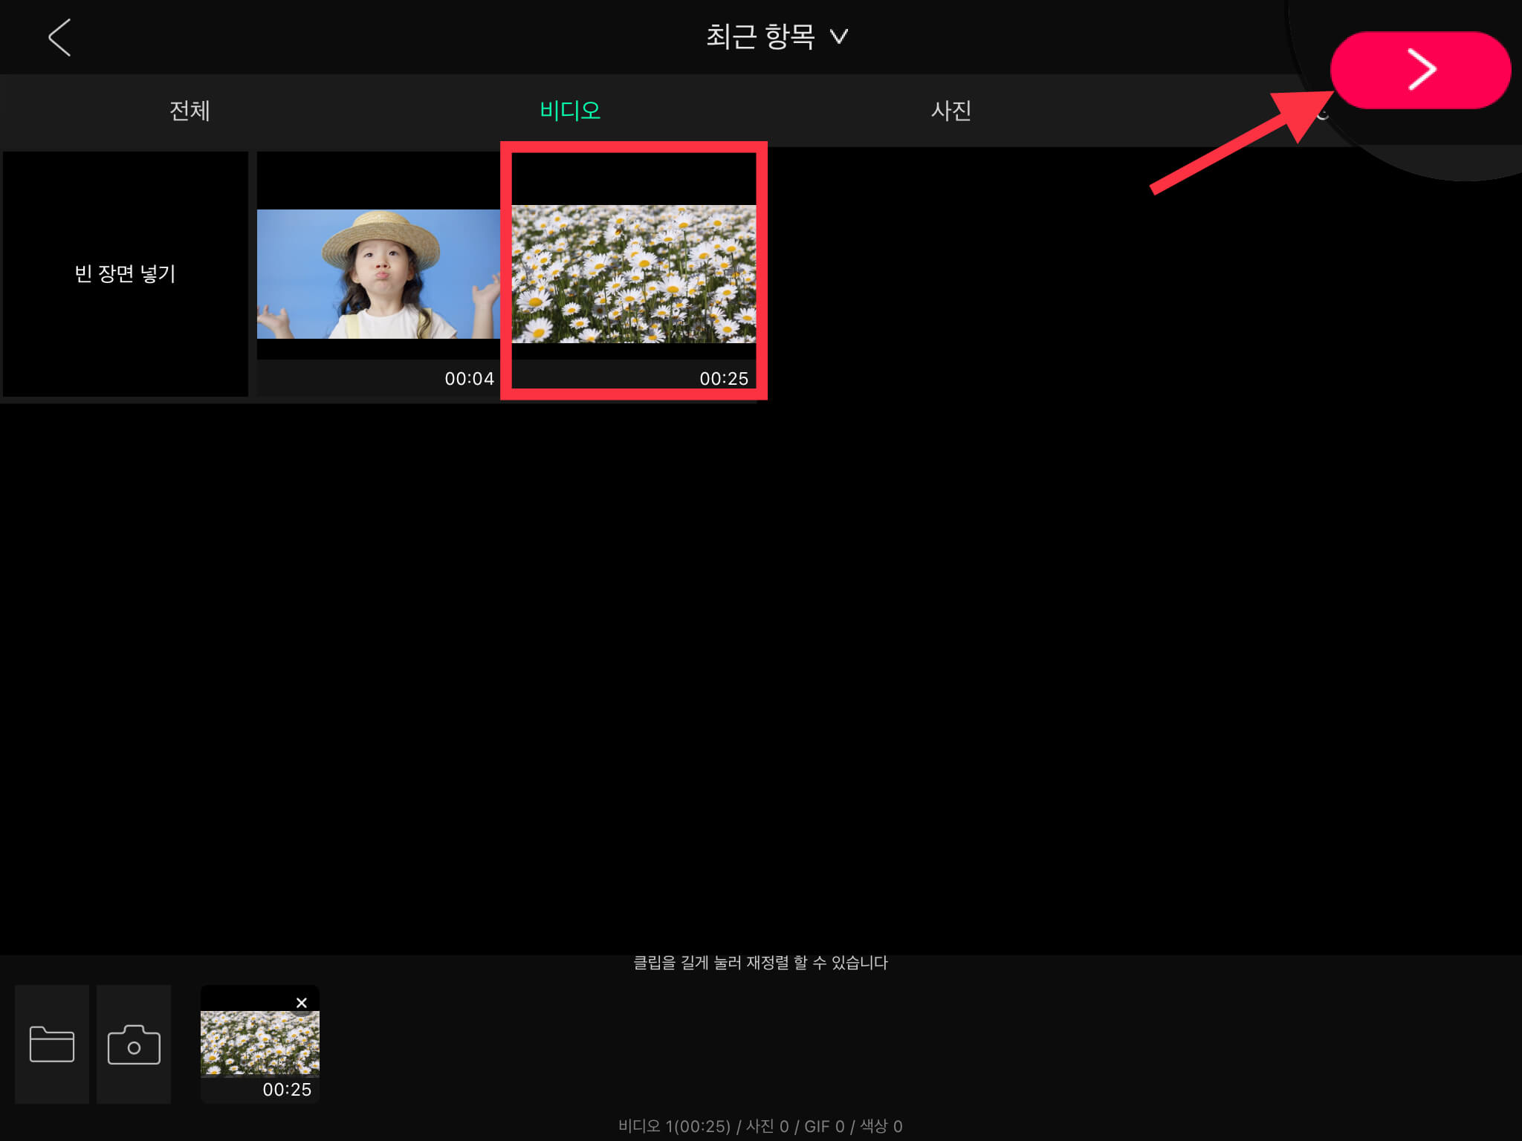
Task: Tap the daisy clip in bottom tray
Action: point(259,1043)
